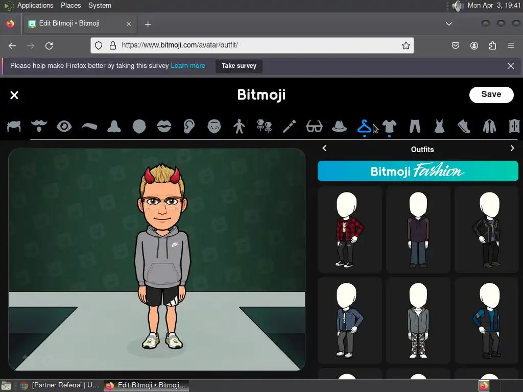523x392 pixels.
Task: Select Edit Bitmoji Firefox taskbar window
Action: pyautogui.click(x=146, y=385)
